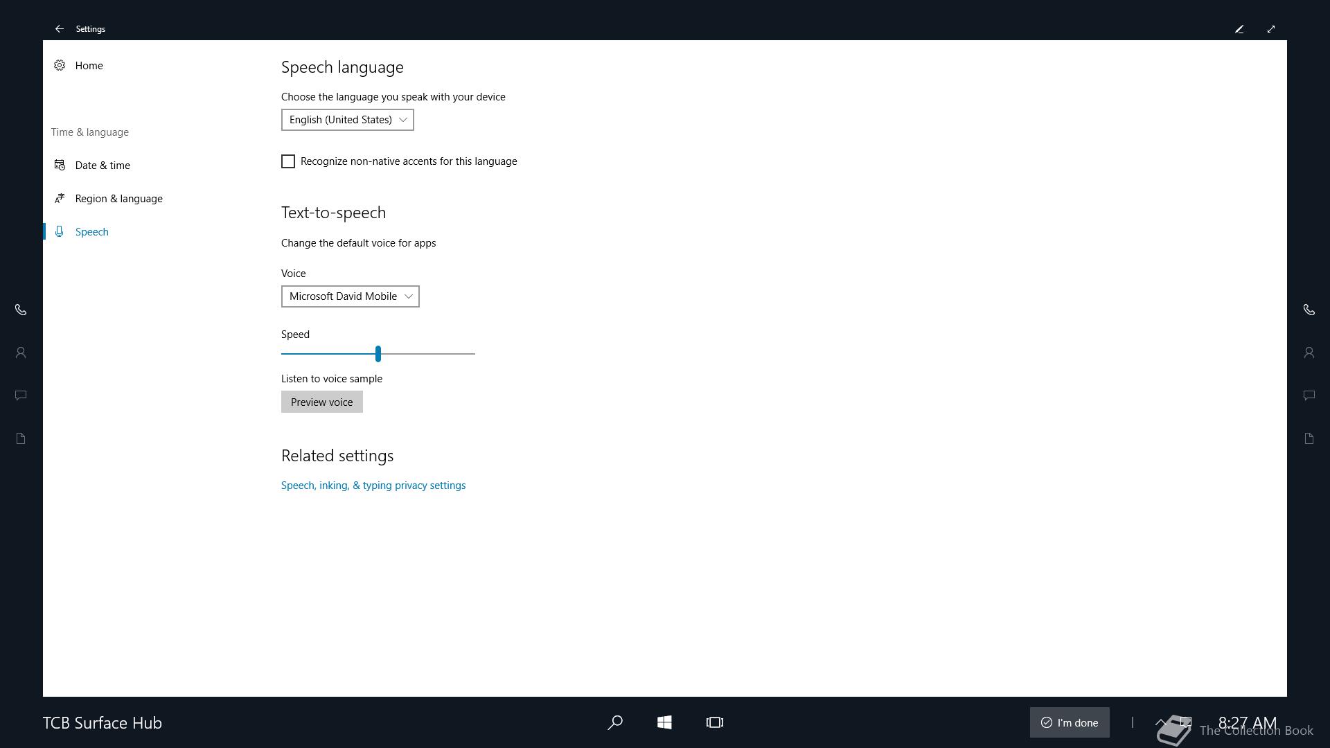Open the Voice dropdown Microsoft David Mobile
Image resolution: width=1330 pixels, height=748 pixels.
(x=351, y=296)
